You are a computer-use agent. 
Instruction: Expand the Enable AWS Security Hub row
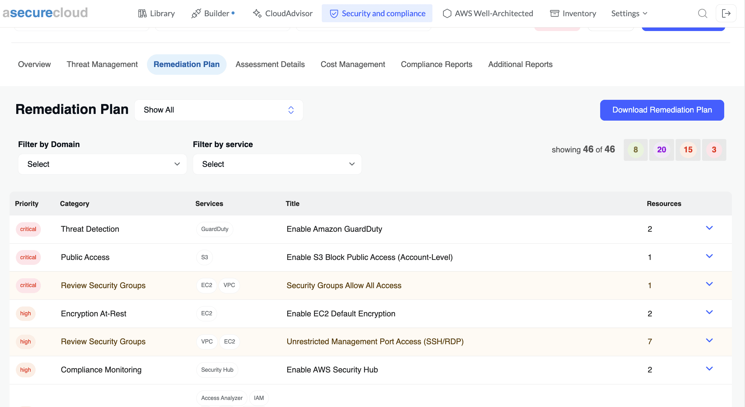click(709, 369)
